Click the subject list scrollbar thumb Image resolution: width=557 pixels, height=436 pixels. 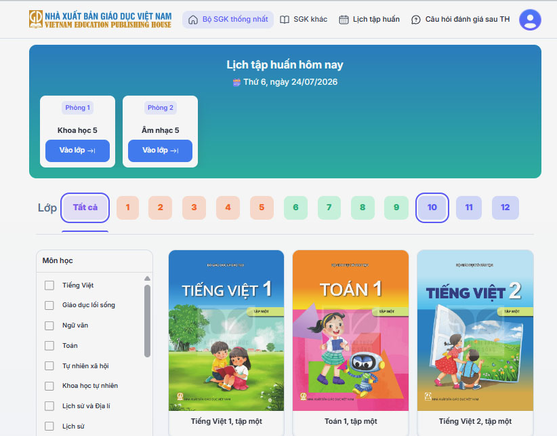pyautogui.click(x=148, y=321)
